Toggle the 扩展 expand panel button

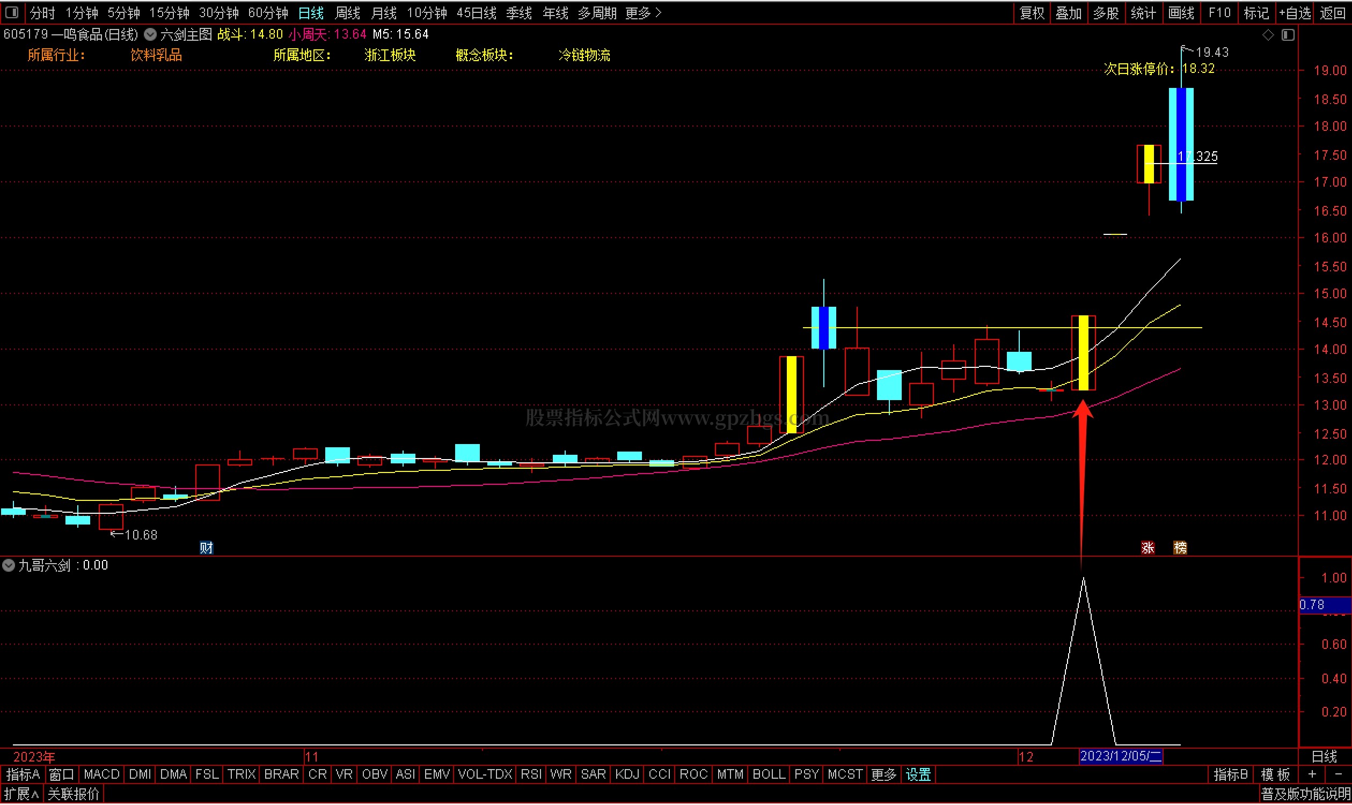click(x=21, y=795)
